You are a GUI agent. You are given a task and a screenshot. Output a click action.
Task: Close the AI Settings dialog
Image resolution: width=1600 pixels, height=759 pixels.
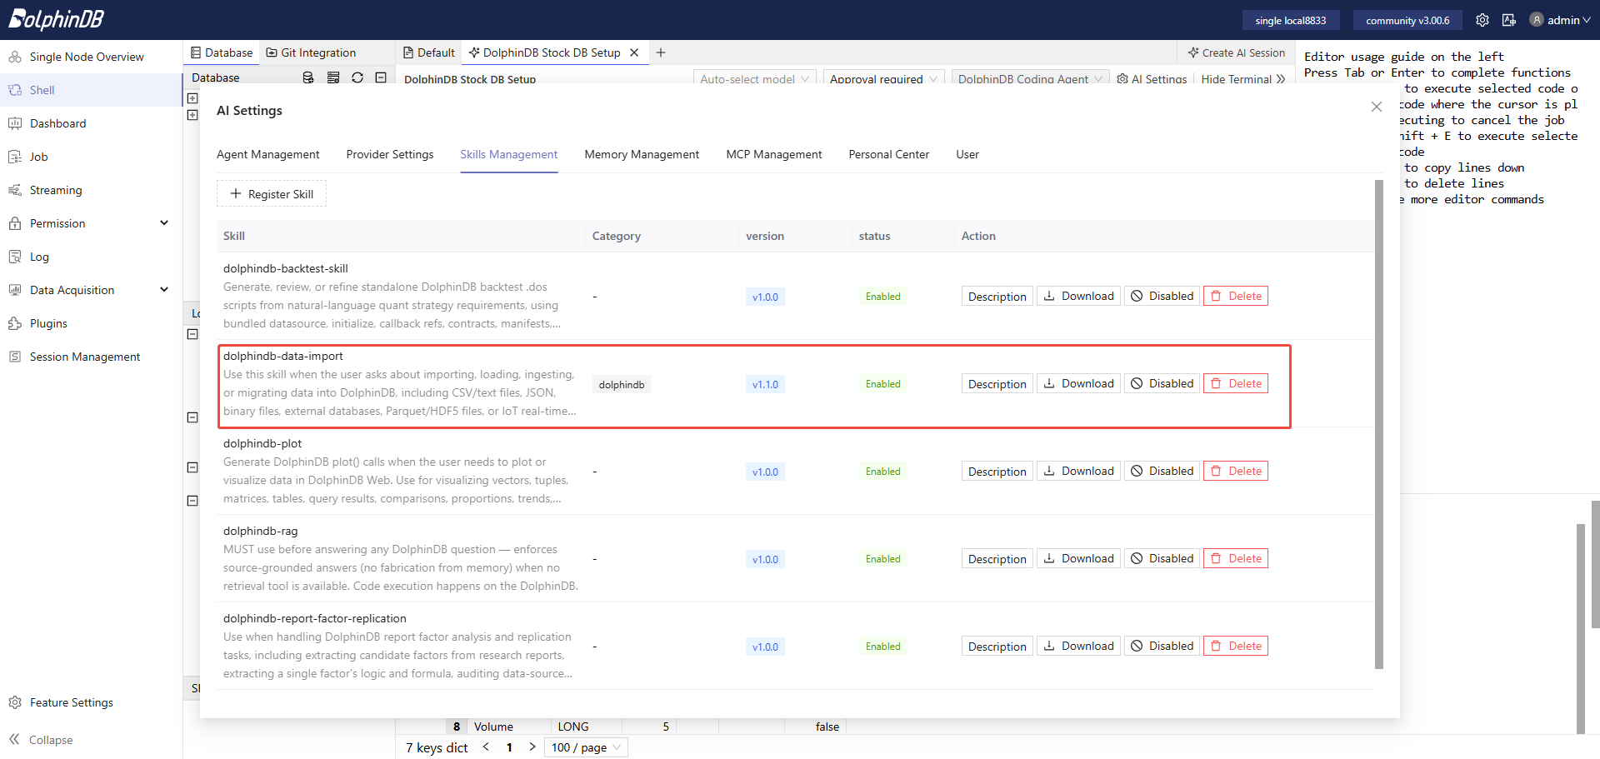(x=1377, y=107)
